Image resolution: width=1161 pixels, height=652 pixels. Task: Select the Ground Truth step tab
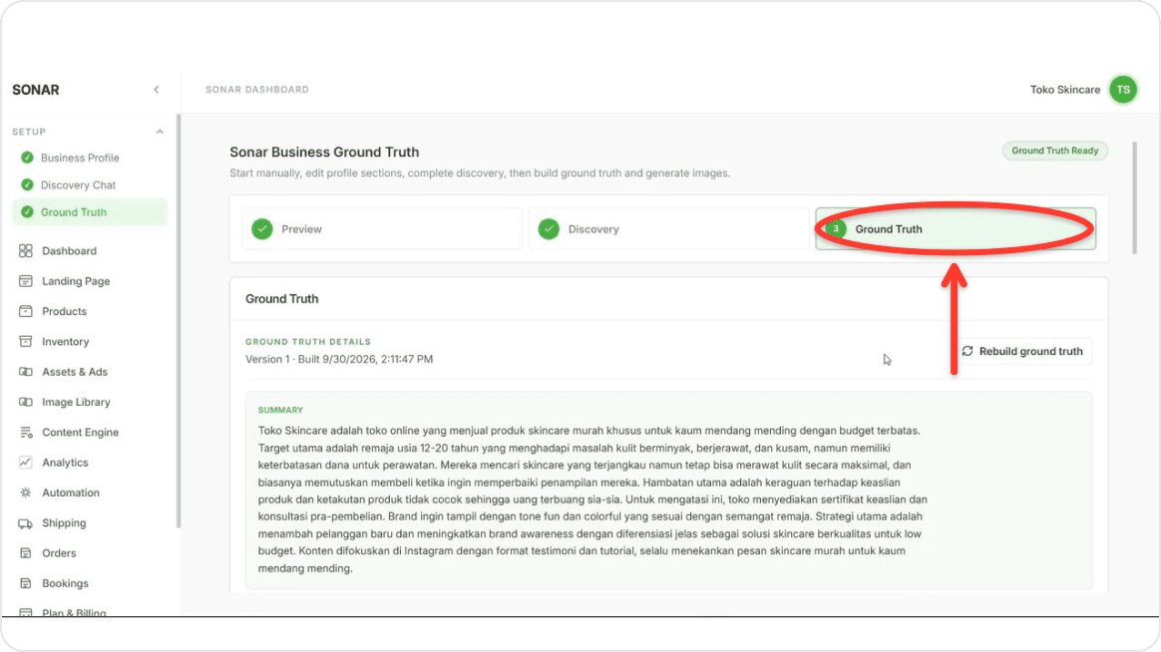(956, 229)
